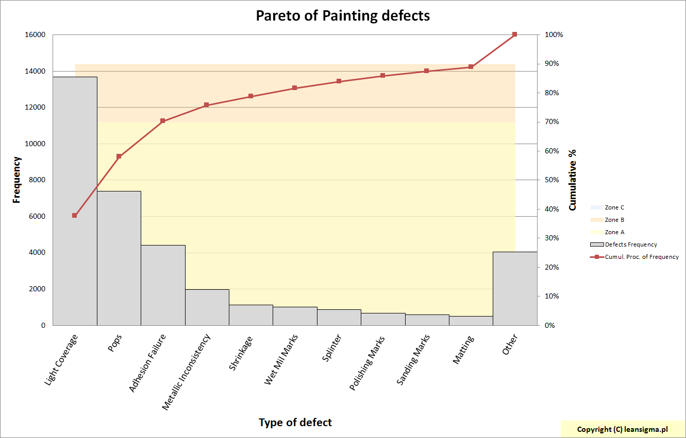
Task: Click the Zone C legend color swatch
Action: tap(596, 207)
